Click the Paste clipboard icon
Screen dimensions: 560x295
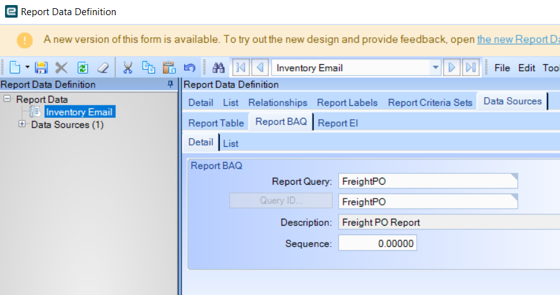pyautogui.click(x=169, y=67)
